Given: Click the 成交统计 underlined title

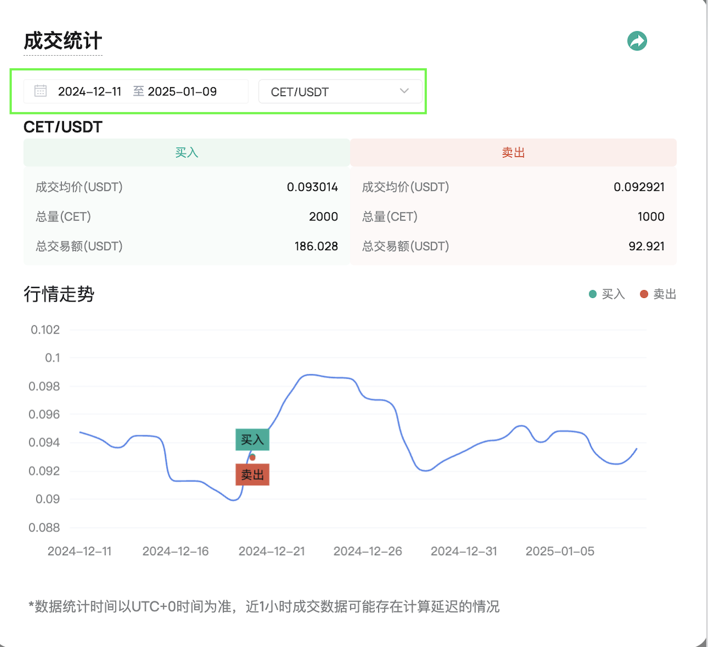Looking at the screenshot, I should [x=63, y=41].
